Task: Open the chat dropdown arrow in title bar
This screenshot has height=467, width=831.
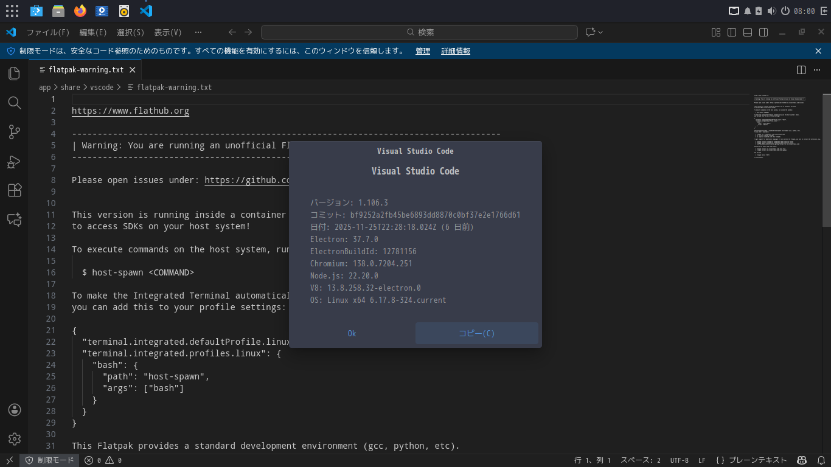Action: (x=601, y=32)
